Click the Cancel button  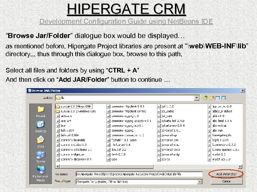(x=227, y=181)
